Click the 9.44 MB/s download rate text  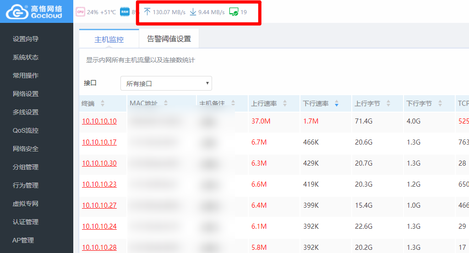click(212, 12)
